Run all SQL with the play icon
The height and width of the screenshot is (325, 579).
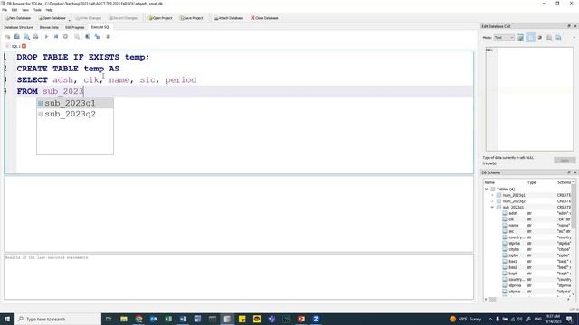(46, 37)
